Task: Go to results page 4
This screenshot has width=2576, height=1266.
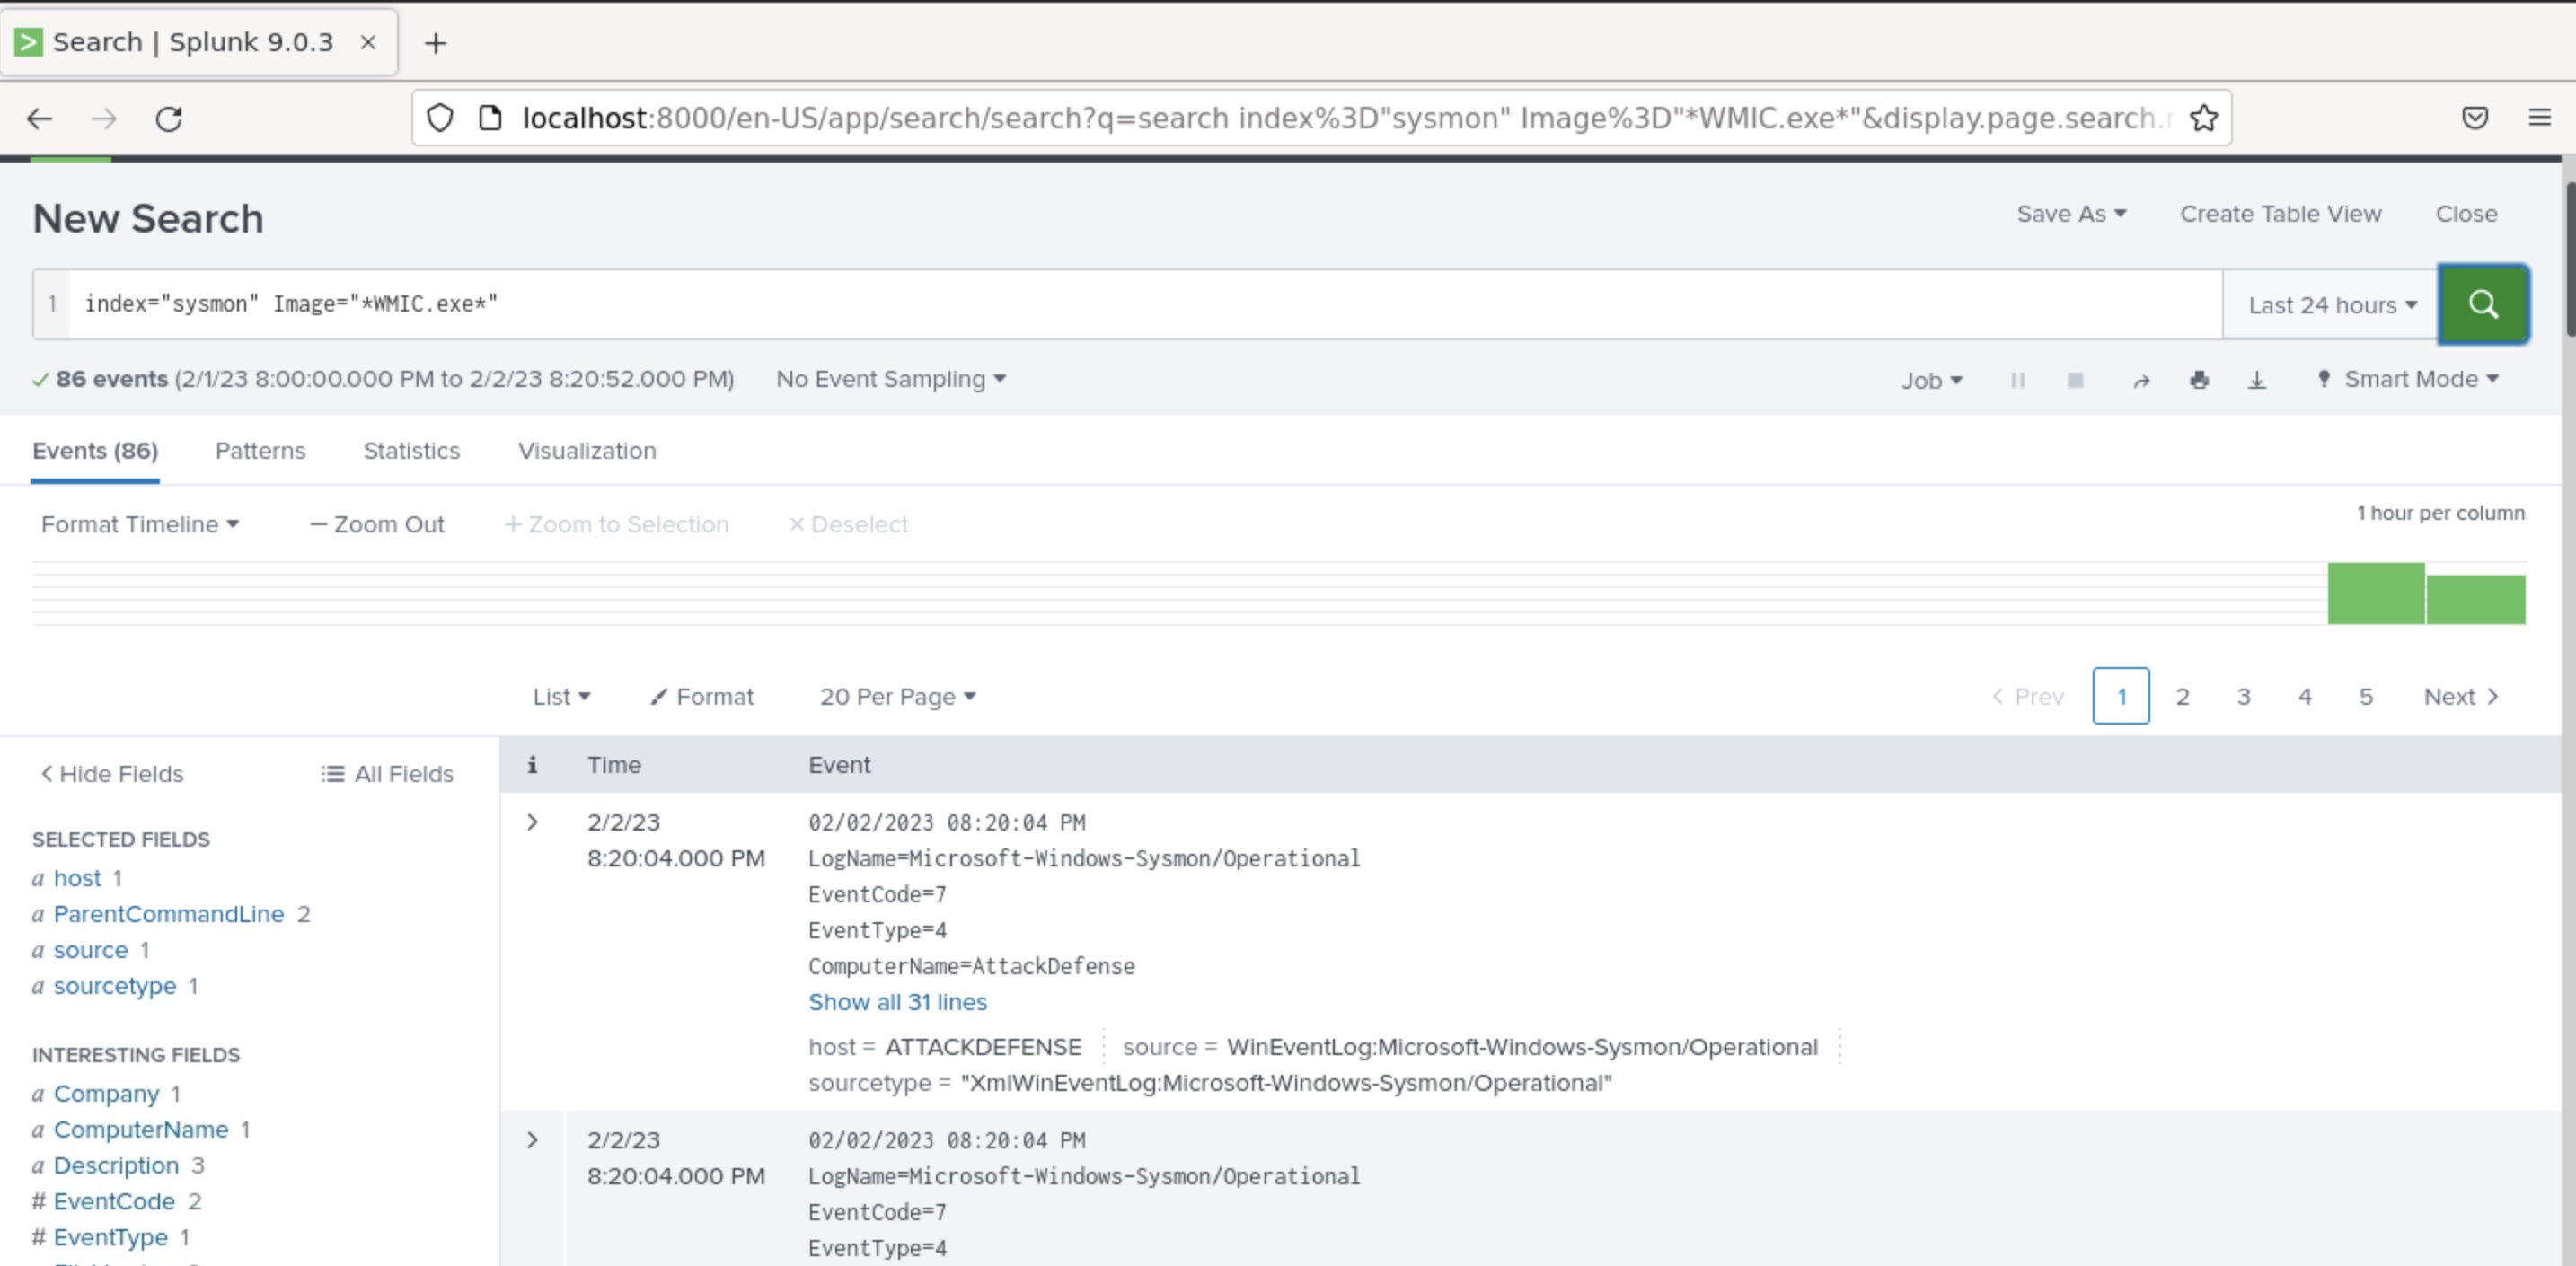Action: (2304, 697)
